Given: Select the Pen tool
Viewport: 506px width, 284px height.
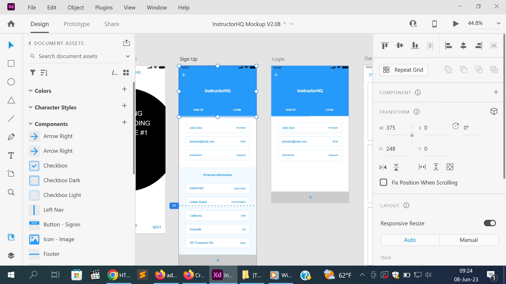Looking at the screenshot, I should [x=11, y=137].
